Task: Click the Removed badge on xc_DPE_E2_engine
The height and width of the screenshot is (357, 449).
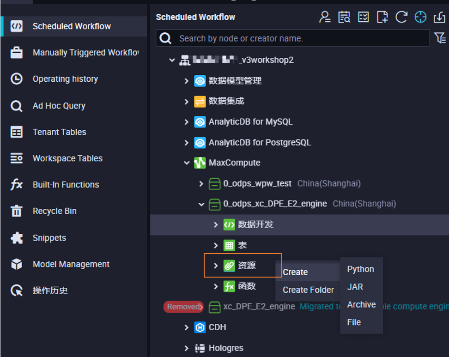Action: pos(183,307)
